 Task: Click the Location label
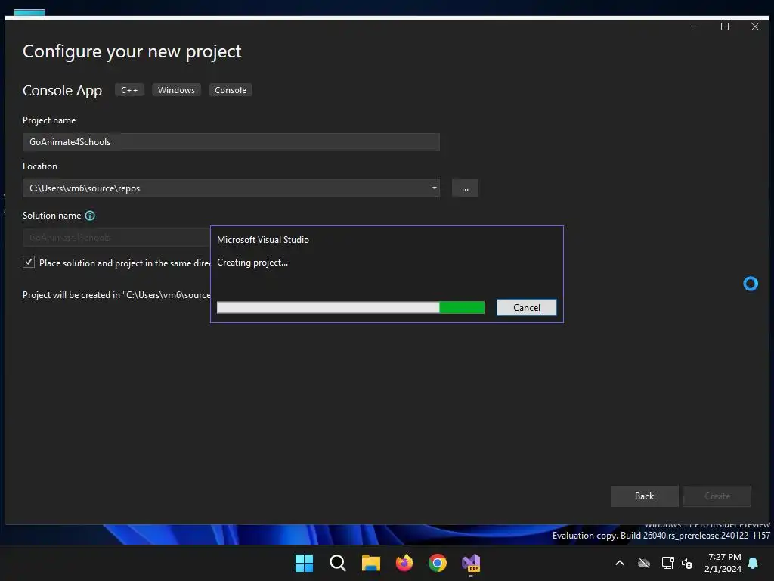40,166
